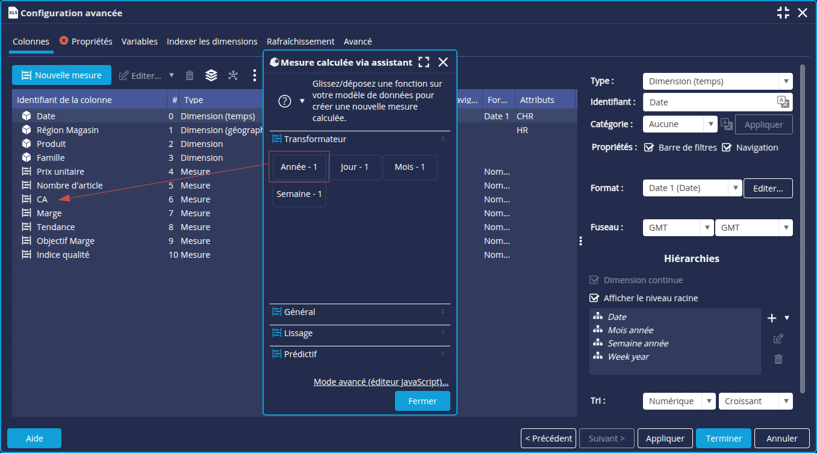Click the plus icon to add hierarchy
The height and width of the screenshot is (453, 817).
tap(772, 318)
